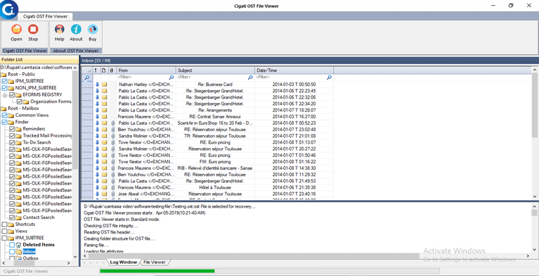The height and width of the screenshot is (276, 539).
Task: Click folder list scrollbar up arrow
Action: [x=75, y=67]
